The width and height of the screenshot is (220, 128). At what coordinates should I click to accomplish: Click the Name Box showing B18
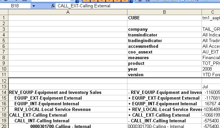[15, 6]
